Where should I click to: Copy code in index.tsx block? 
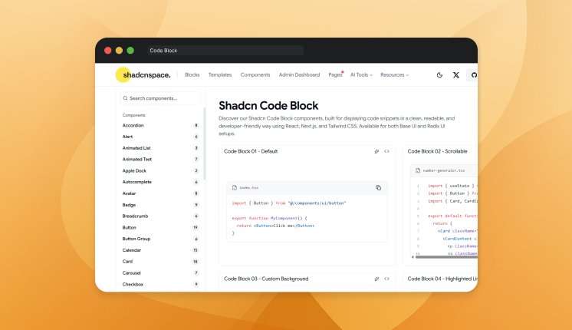378,187
